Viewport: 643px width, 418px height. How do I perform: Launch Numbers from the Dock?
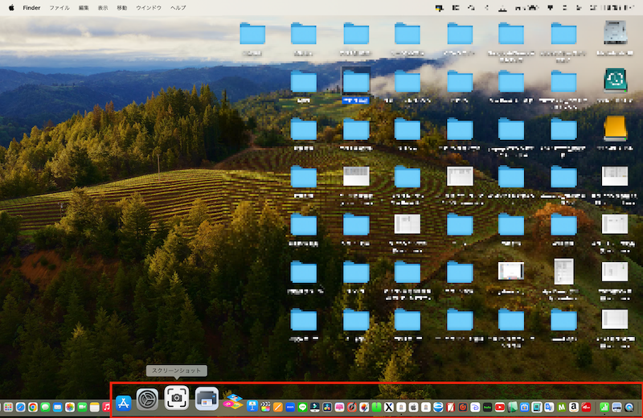(604, 407)
